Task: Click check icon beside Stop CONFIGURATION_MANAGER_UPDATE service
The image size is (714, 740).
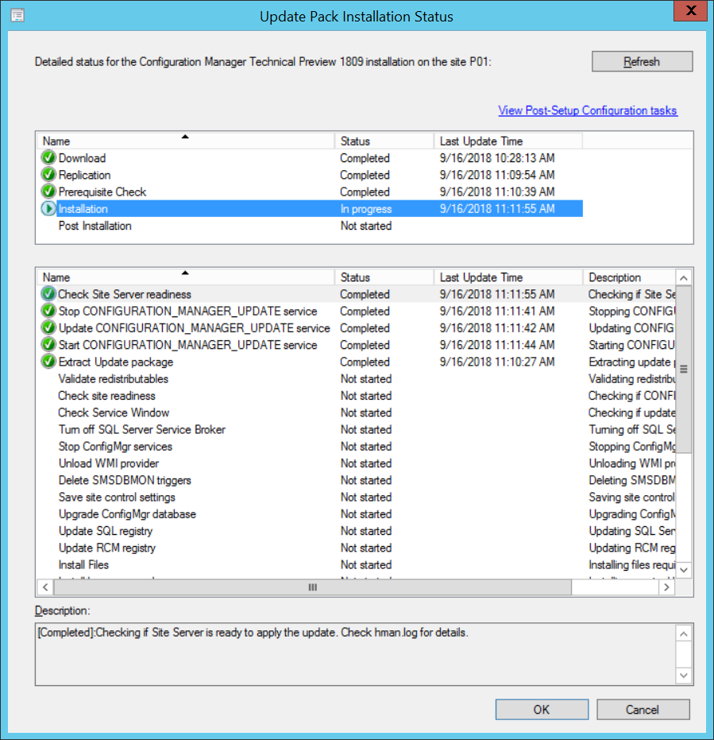Action: pos(48,311)
